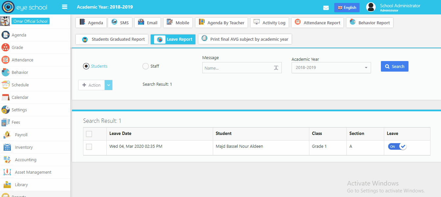Open the Behavior Report tab
441x197 pixels.
[x=369, y=23]
